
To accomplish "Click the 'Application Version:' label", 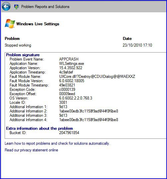I will [x=25, y=68].
